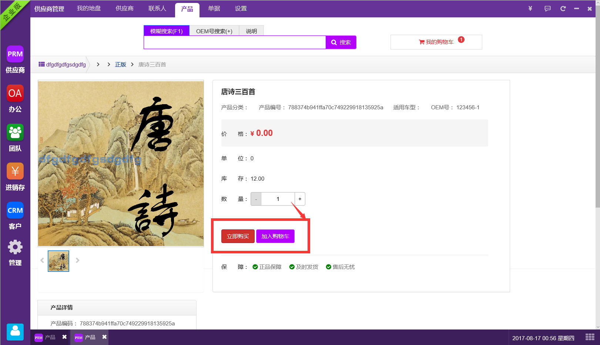
Task: Focus the product search input field
Action: click(235, 42)
